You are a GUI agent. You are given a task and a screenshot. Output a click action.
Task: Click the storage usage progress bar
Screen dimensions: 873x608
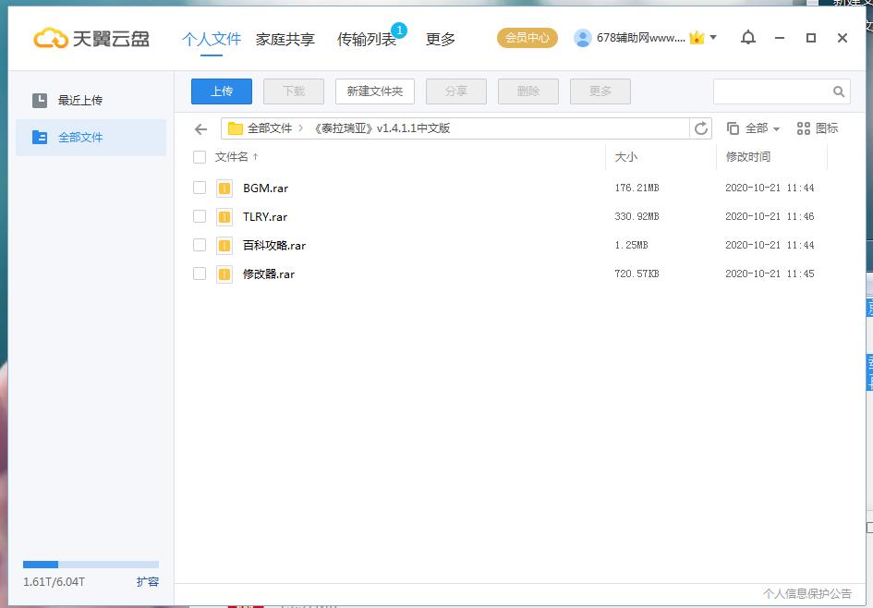[x=91, y=565]
